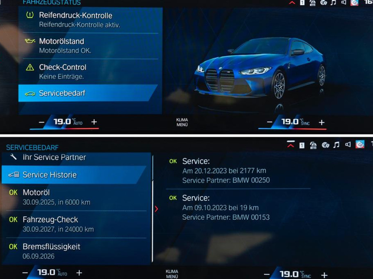Viewport: 373px width, 279px height.
Task: Tap the blue BMW car image
Action: click(260, 69)
